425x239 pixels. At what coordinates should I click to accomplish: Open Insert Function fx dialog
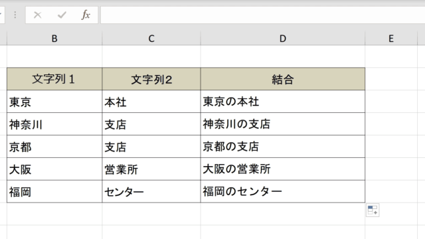(86, 15)
